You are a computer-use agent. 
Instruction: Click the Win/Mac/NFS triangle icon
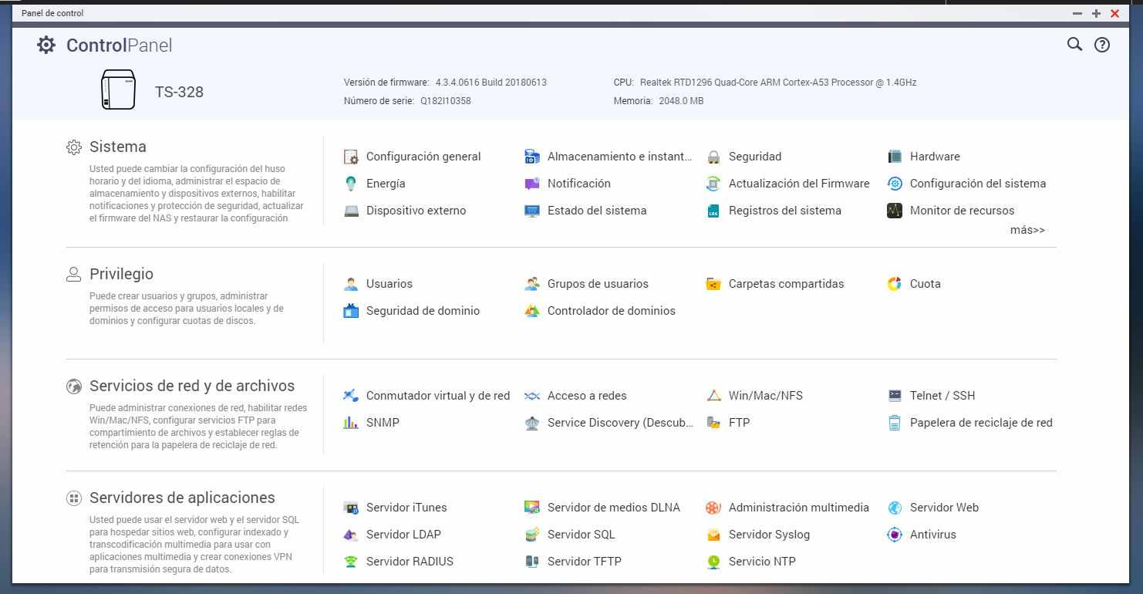coord(713,396)
